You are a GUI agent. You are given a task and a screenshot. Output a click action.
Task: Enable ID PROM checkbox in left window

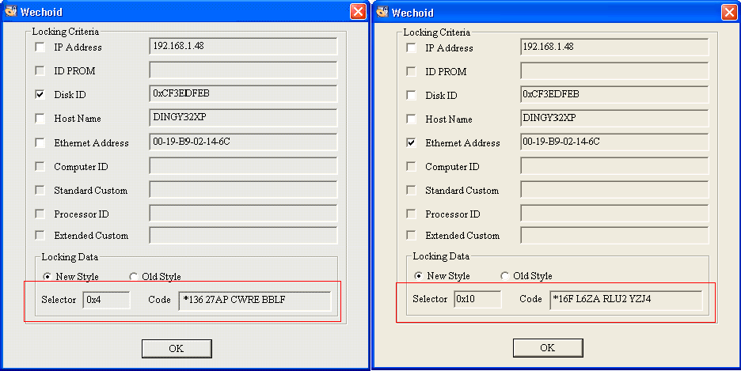(x=40, y=71)
